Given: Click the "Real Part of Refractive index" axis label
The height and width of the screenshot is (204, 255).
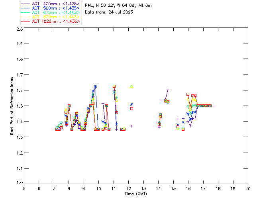Looking at the screenshot, I should click(12, 106).
